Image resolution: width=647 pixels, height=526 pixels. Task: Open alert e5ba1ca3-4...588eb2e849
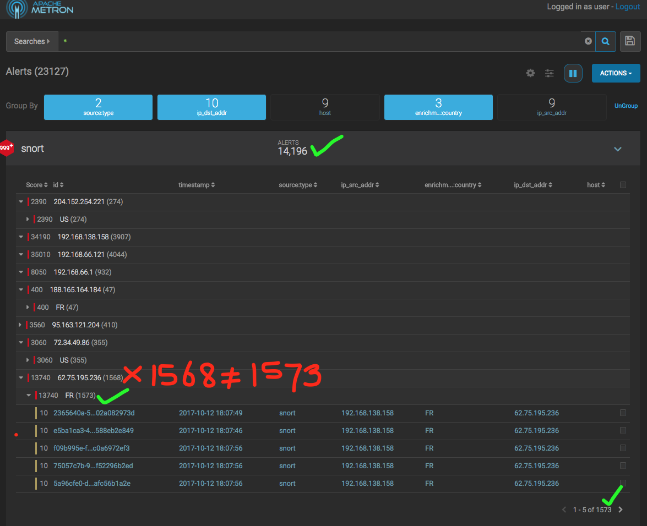click(94, 430)
